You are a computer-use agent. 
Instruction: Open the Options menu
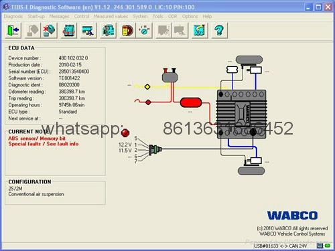[190, 17]
